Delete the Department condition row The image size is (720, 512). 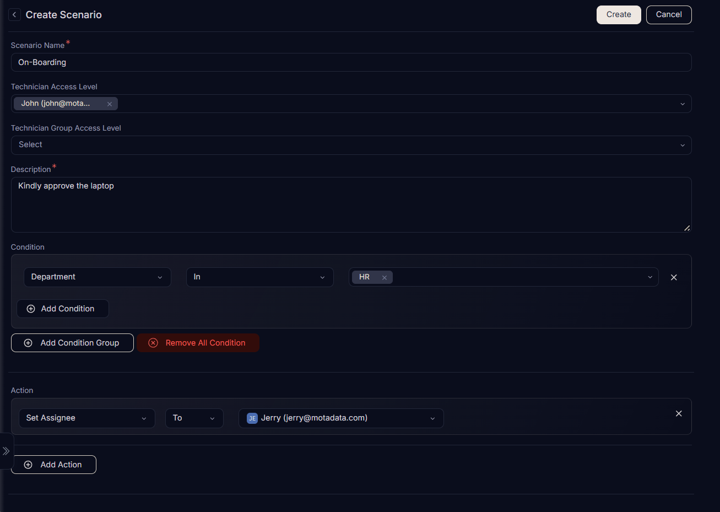pos(674,277)
